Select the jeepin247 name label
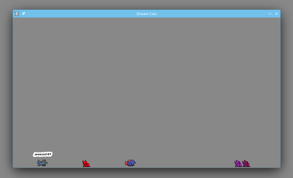This screenshot has width=293, height=178. (x=43, y=154)
